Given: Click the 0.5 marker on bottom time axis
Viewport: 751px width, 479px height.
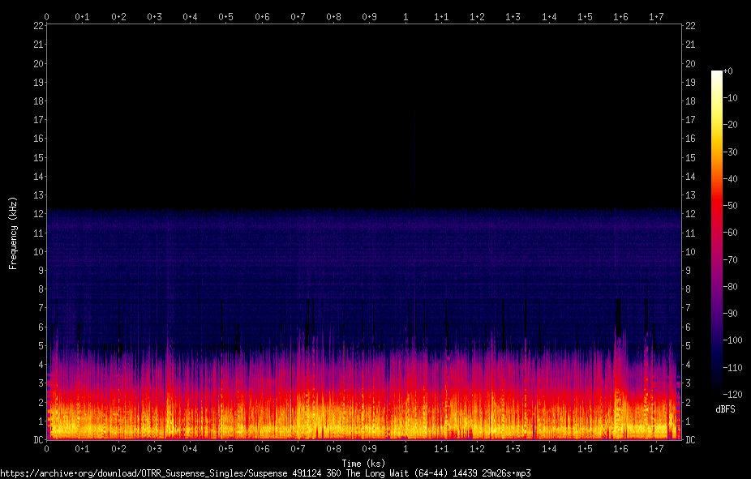Looking at the screenshot, I should point(226,449).
